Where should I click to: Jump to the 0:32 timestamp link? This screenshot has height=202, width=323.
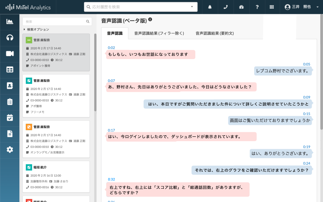[x=111, y=180]
